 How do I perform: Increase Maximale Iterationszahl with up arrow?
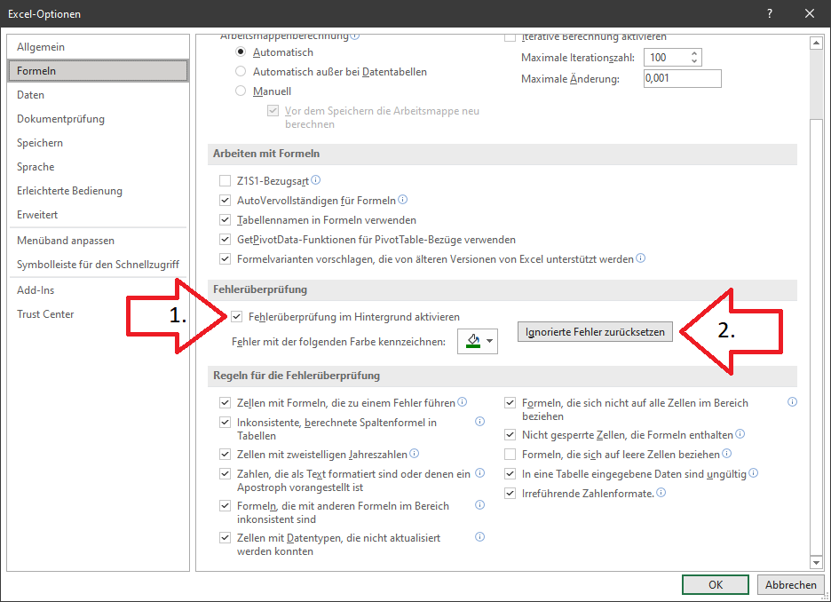694,53
